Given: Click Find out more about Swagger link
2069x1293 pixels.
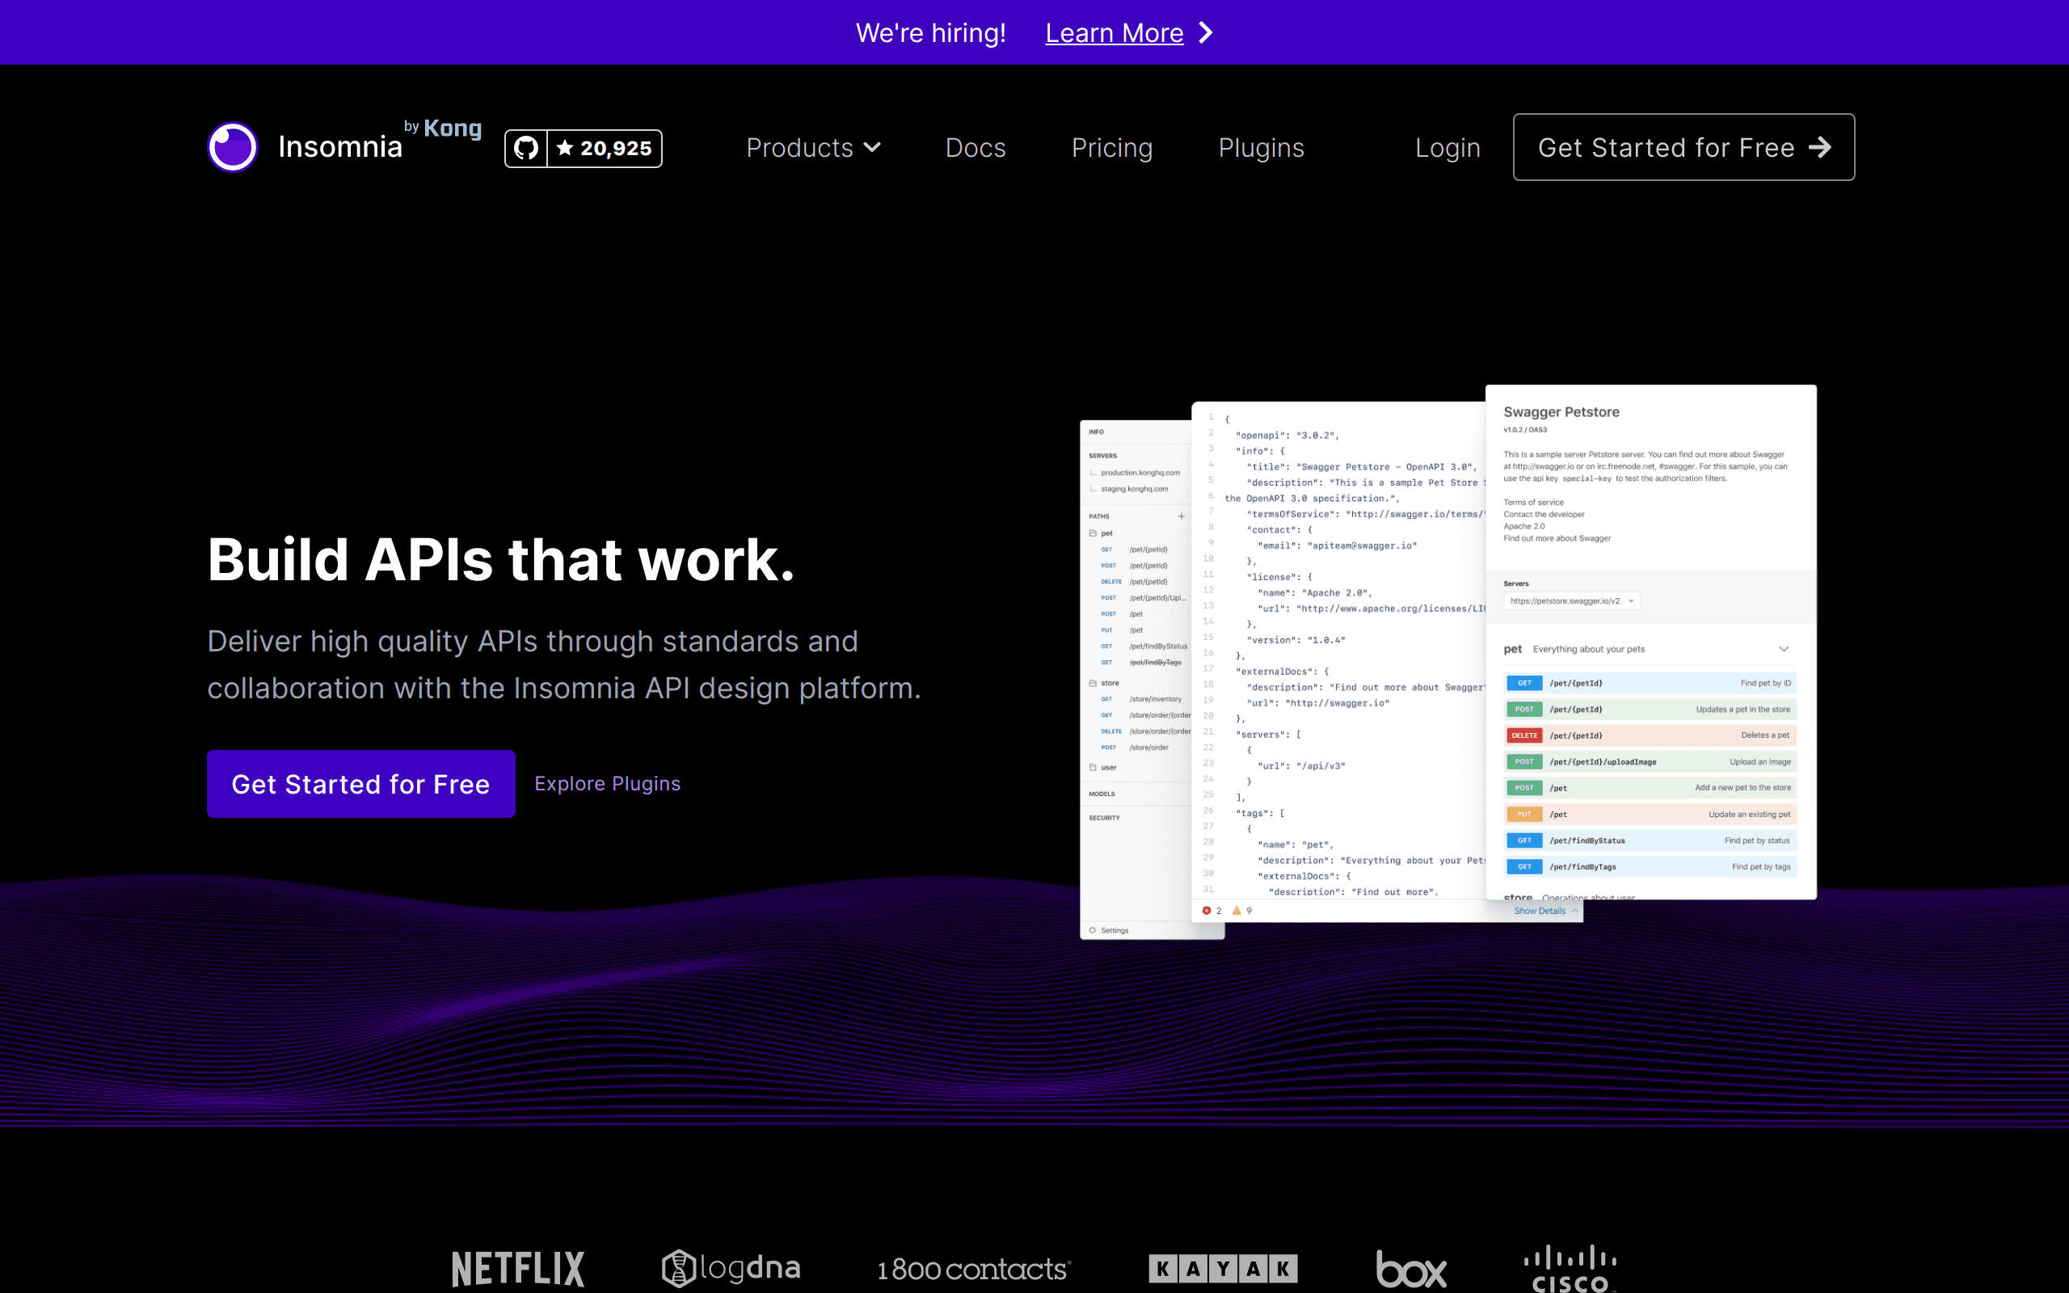Looking at the screenshot, I should (x=1557, y=539).
